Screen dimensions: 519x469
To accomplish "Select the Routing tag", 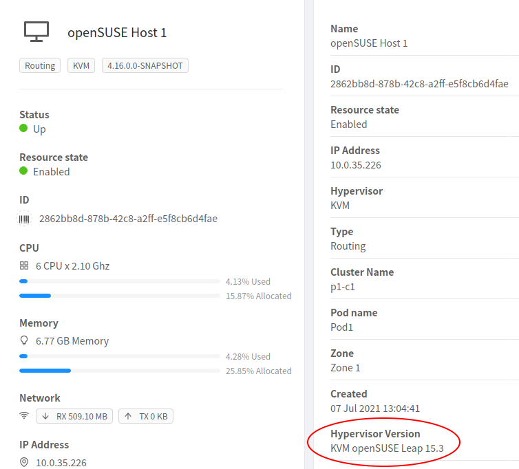I will pos(40,65).
